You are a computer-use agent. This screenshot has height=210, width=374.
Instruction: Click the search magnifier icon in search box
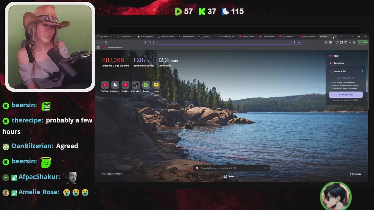[x=266, y=168]
